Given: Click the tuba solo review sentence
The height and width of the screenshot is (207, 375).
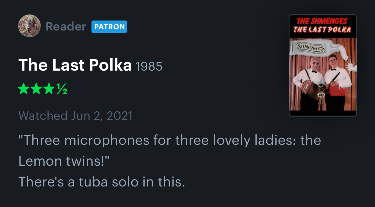Looking at the screenshot, I should [101, 182].
